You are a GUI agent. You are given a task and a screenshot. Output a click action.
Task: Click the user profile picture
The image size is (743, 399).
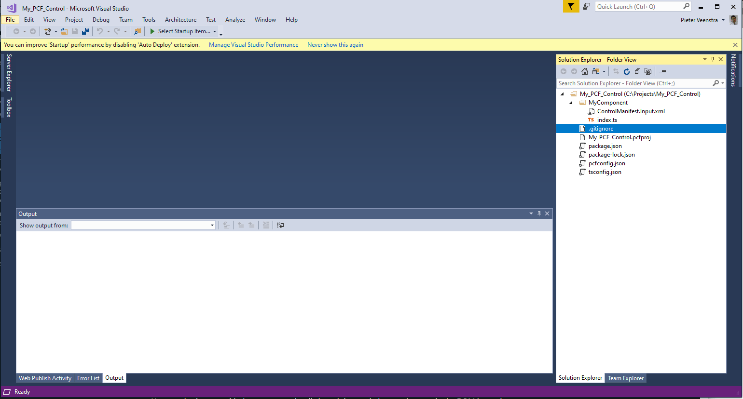click(734, 20)
